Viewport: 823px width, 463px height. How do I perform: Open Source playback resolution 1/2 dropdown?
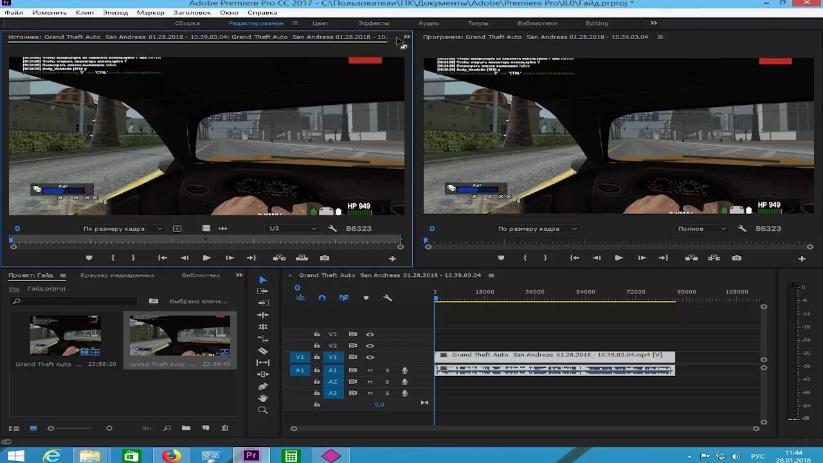(x=293, y=228)
